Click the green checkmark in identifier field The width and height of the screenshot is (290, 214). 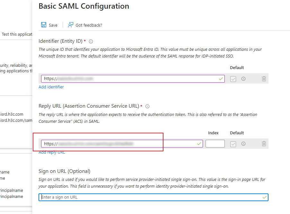point(221,79)
